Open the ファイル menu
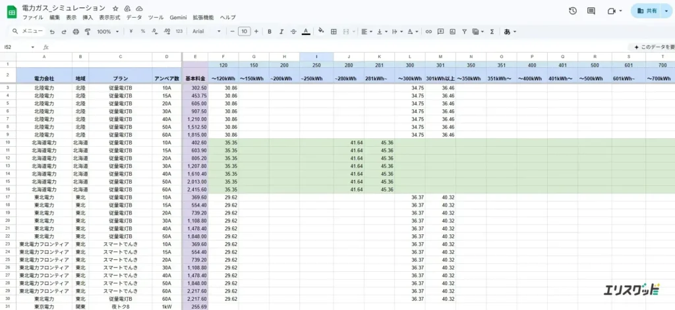 33,18
